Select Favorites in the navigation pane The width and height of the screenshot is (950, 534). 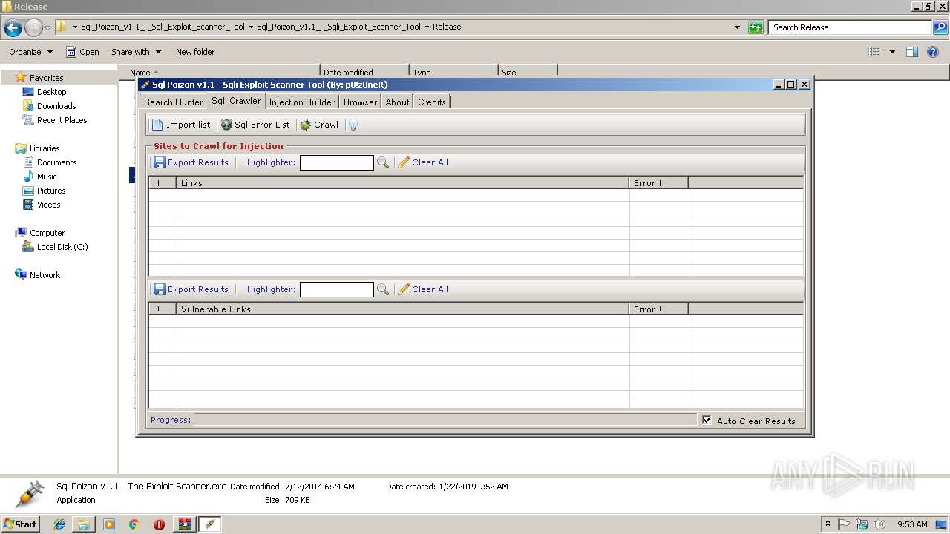[x=46, y=78]
